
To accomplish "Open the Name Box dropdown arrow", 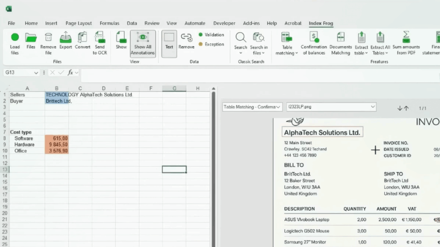I will tap(36, 73).
